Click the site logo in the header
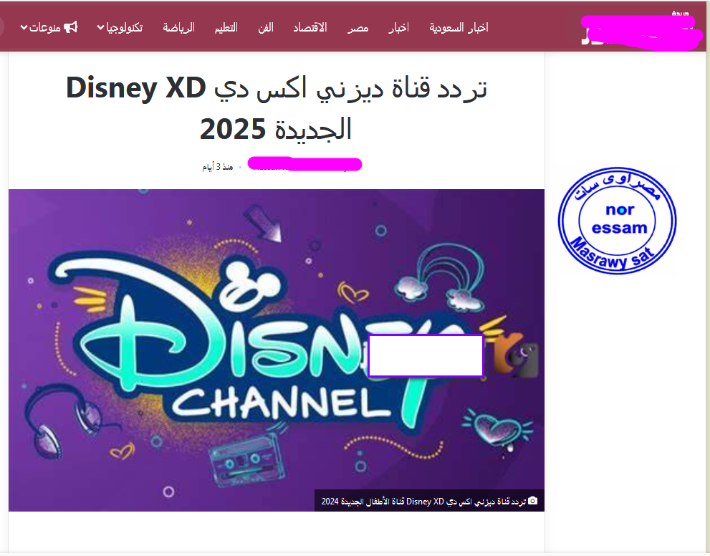Viewport: 710px width, 556px height. (x=641, y=29)
